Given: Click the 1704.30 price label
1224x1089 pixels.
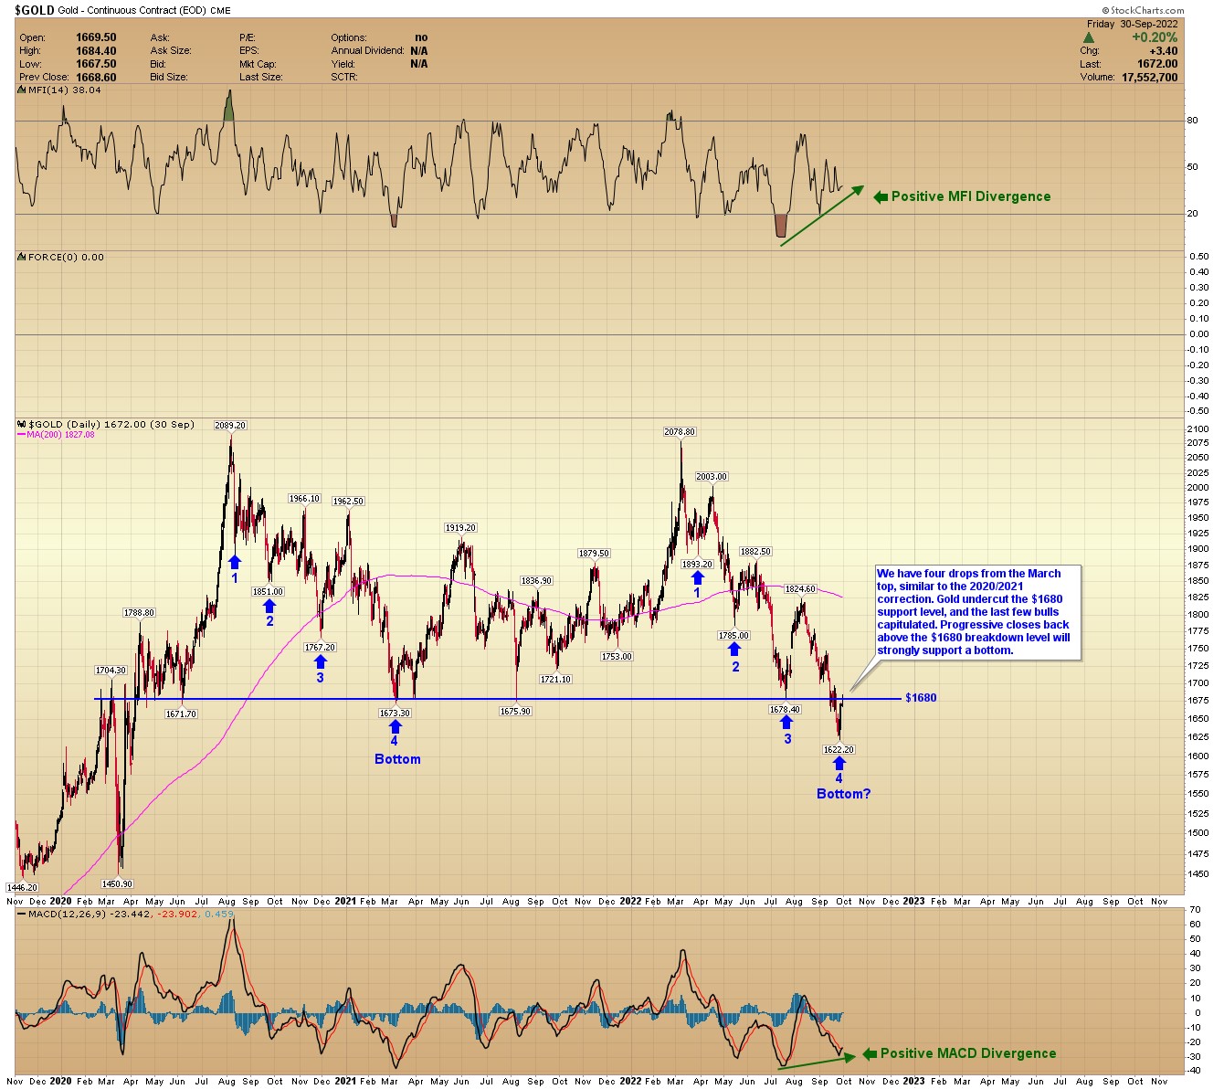Looking at the screenshot, I should 111,670.
